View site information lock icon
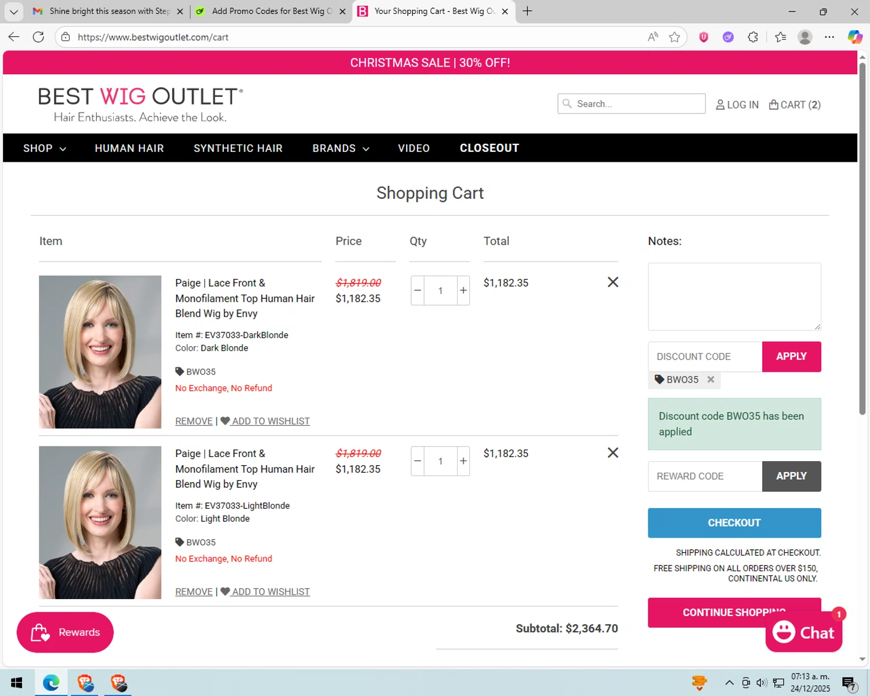Screen dimensions: 870x696 tap(66, 37)
